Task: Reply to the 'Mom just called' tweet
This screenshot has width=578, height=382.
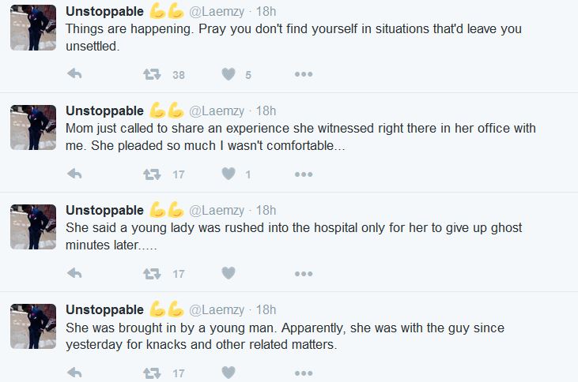Action: (x=75, y=174)
